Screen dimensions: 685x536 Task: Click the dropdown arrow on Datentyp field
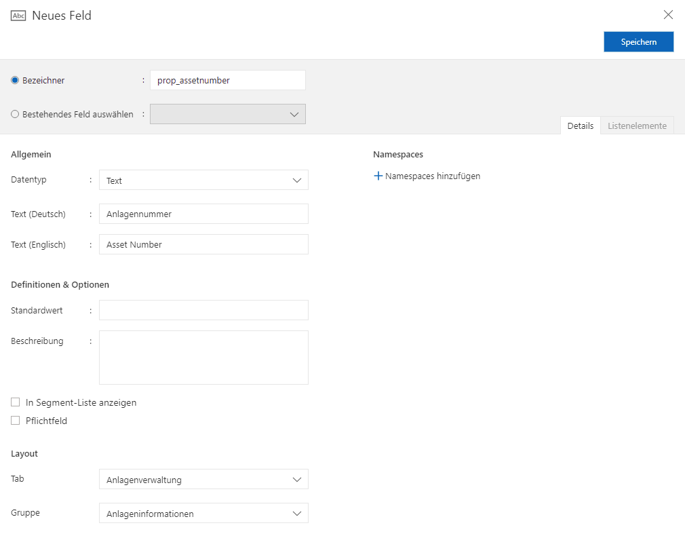coord(296,180)
